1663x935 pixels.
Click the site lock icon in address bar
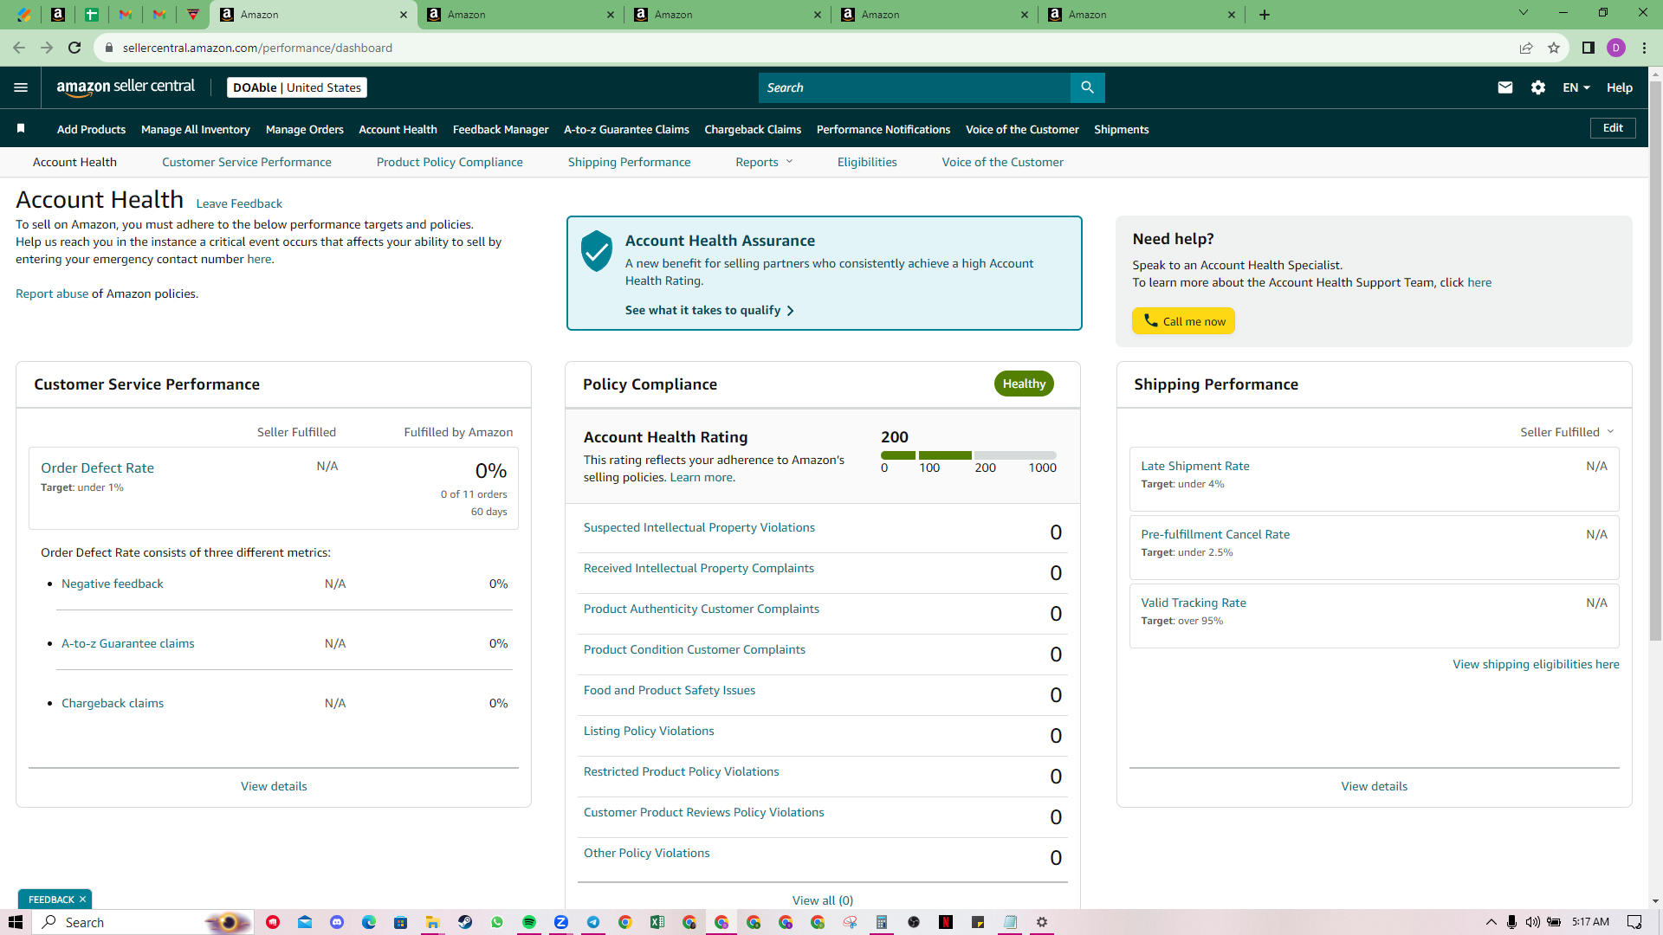pos(109,48)
